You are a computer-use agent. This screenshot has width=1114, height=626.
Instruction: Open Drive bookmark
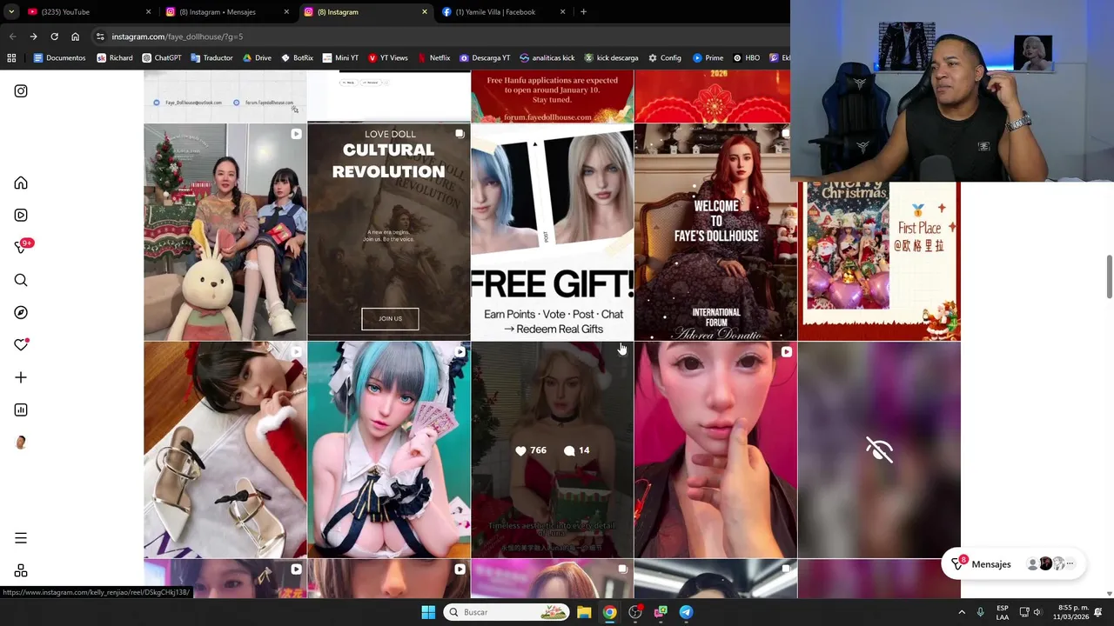[257, 58]
